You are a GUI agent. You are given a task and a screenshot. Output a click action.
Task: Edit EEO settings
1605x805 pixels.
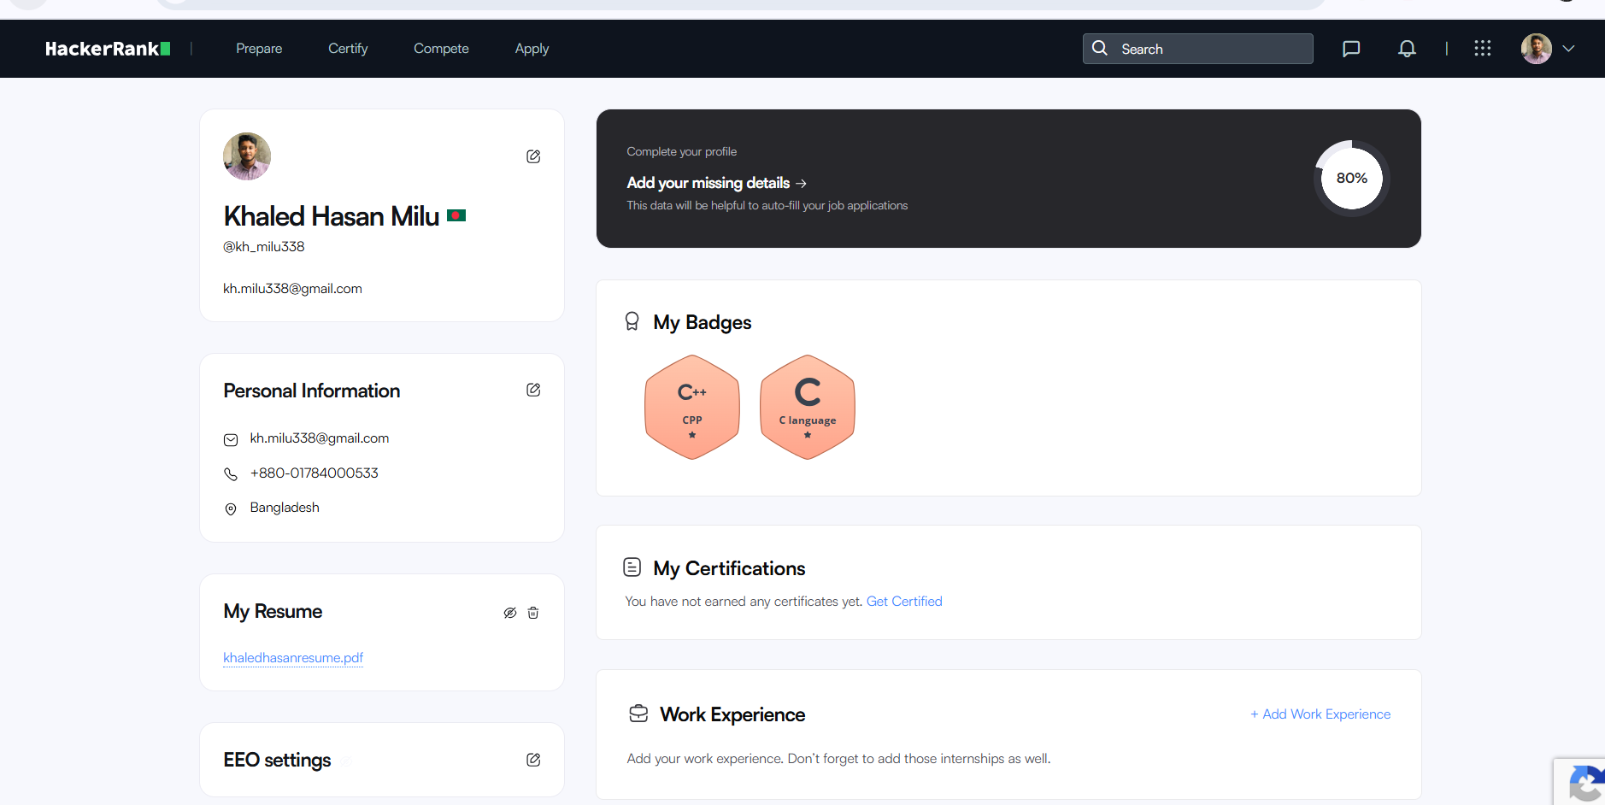[533, 760]
